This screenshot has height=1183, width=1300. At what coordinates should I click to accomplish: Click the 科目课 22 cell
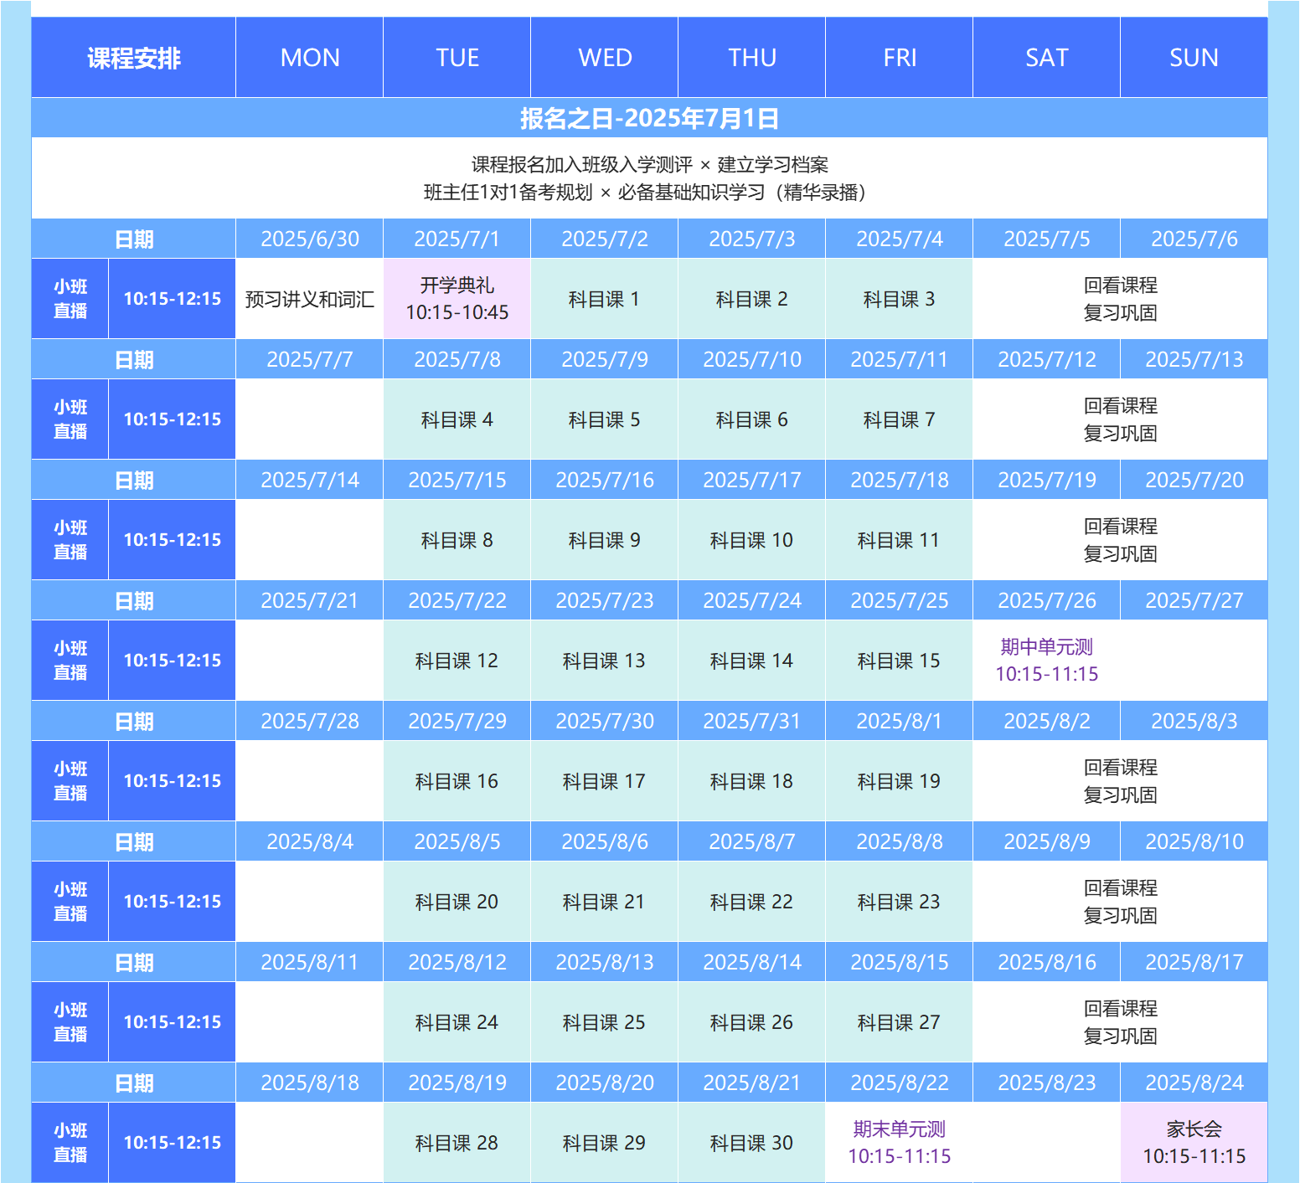click(751, 902)
